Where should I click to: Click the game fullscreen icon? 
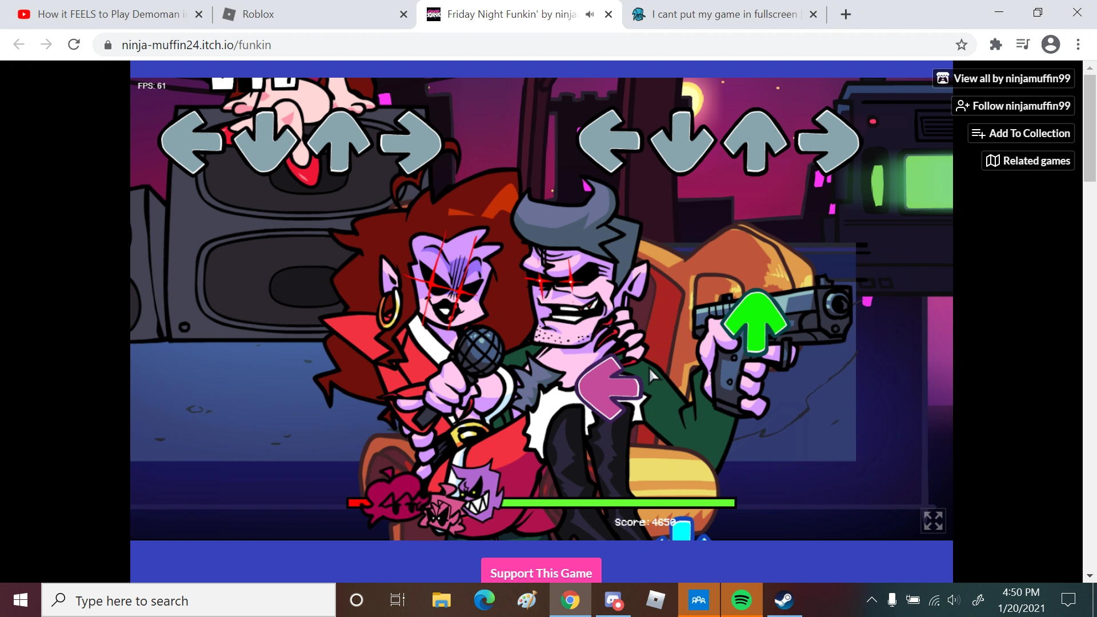pos(933,520)
